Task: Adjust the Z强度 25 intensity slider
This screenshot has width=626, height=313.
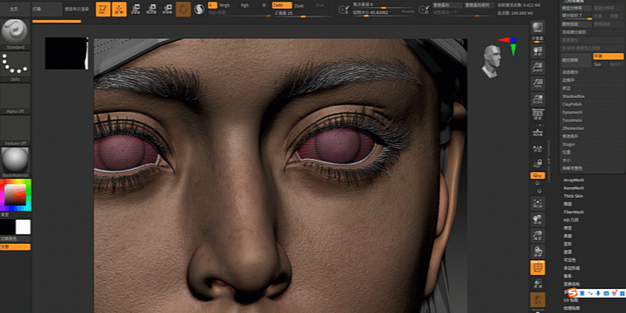Action: click(302, 13)
